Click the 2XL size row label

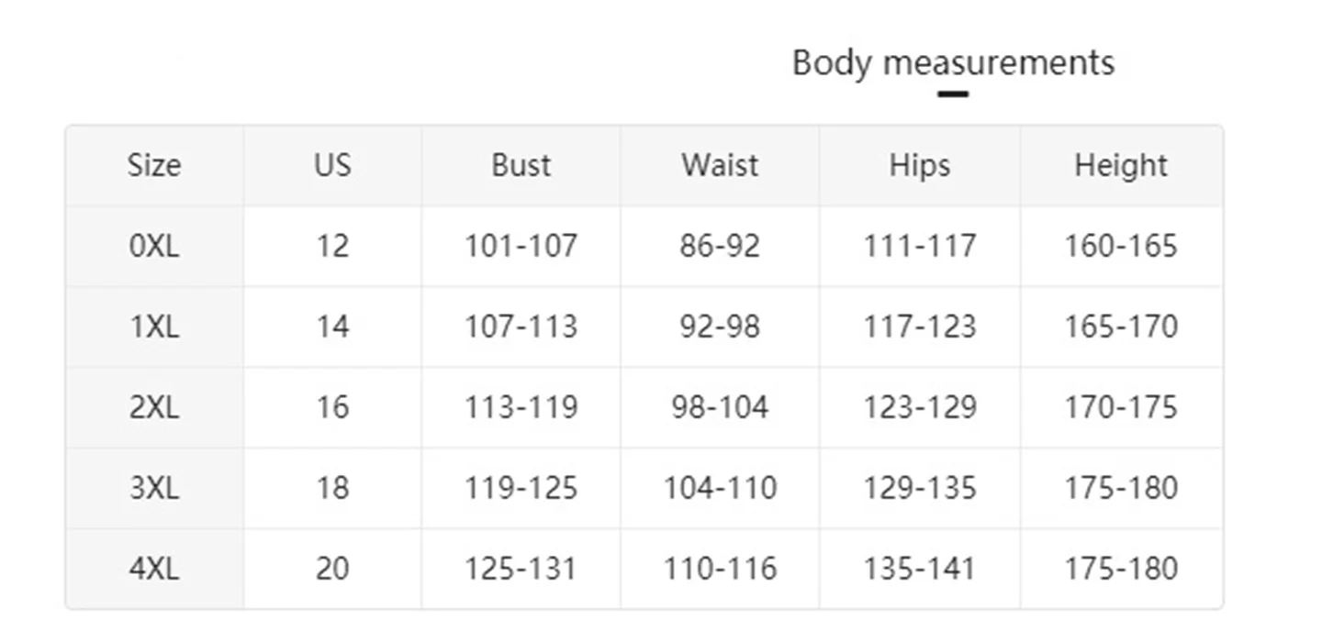[x=154, y=407]
